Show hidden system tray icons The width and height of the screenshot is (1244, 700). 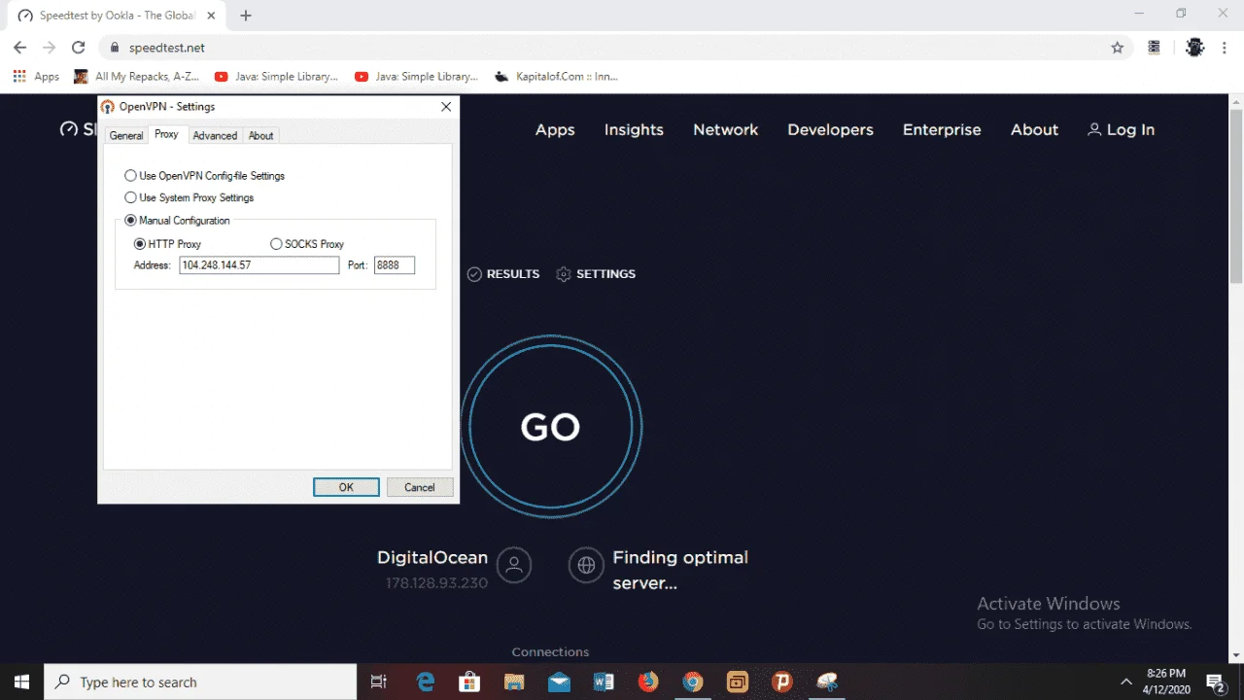coord(1126,682)
